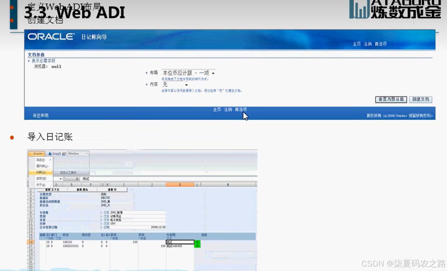Viewport: 447px width, 271px height.
Task: Click the 创建文档 button
Action: point(421,100)
